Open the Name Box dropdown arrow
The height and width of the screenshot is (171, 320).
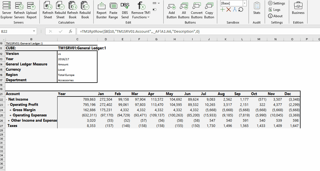[34, 31]
